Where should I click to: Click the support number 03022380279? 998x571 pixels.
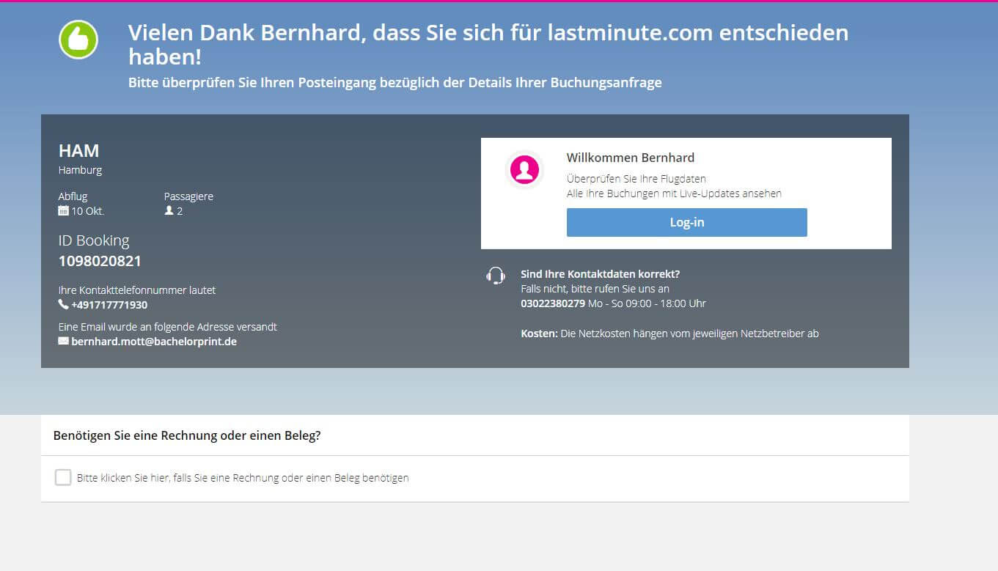click(553, 303)
